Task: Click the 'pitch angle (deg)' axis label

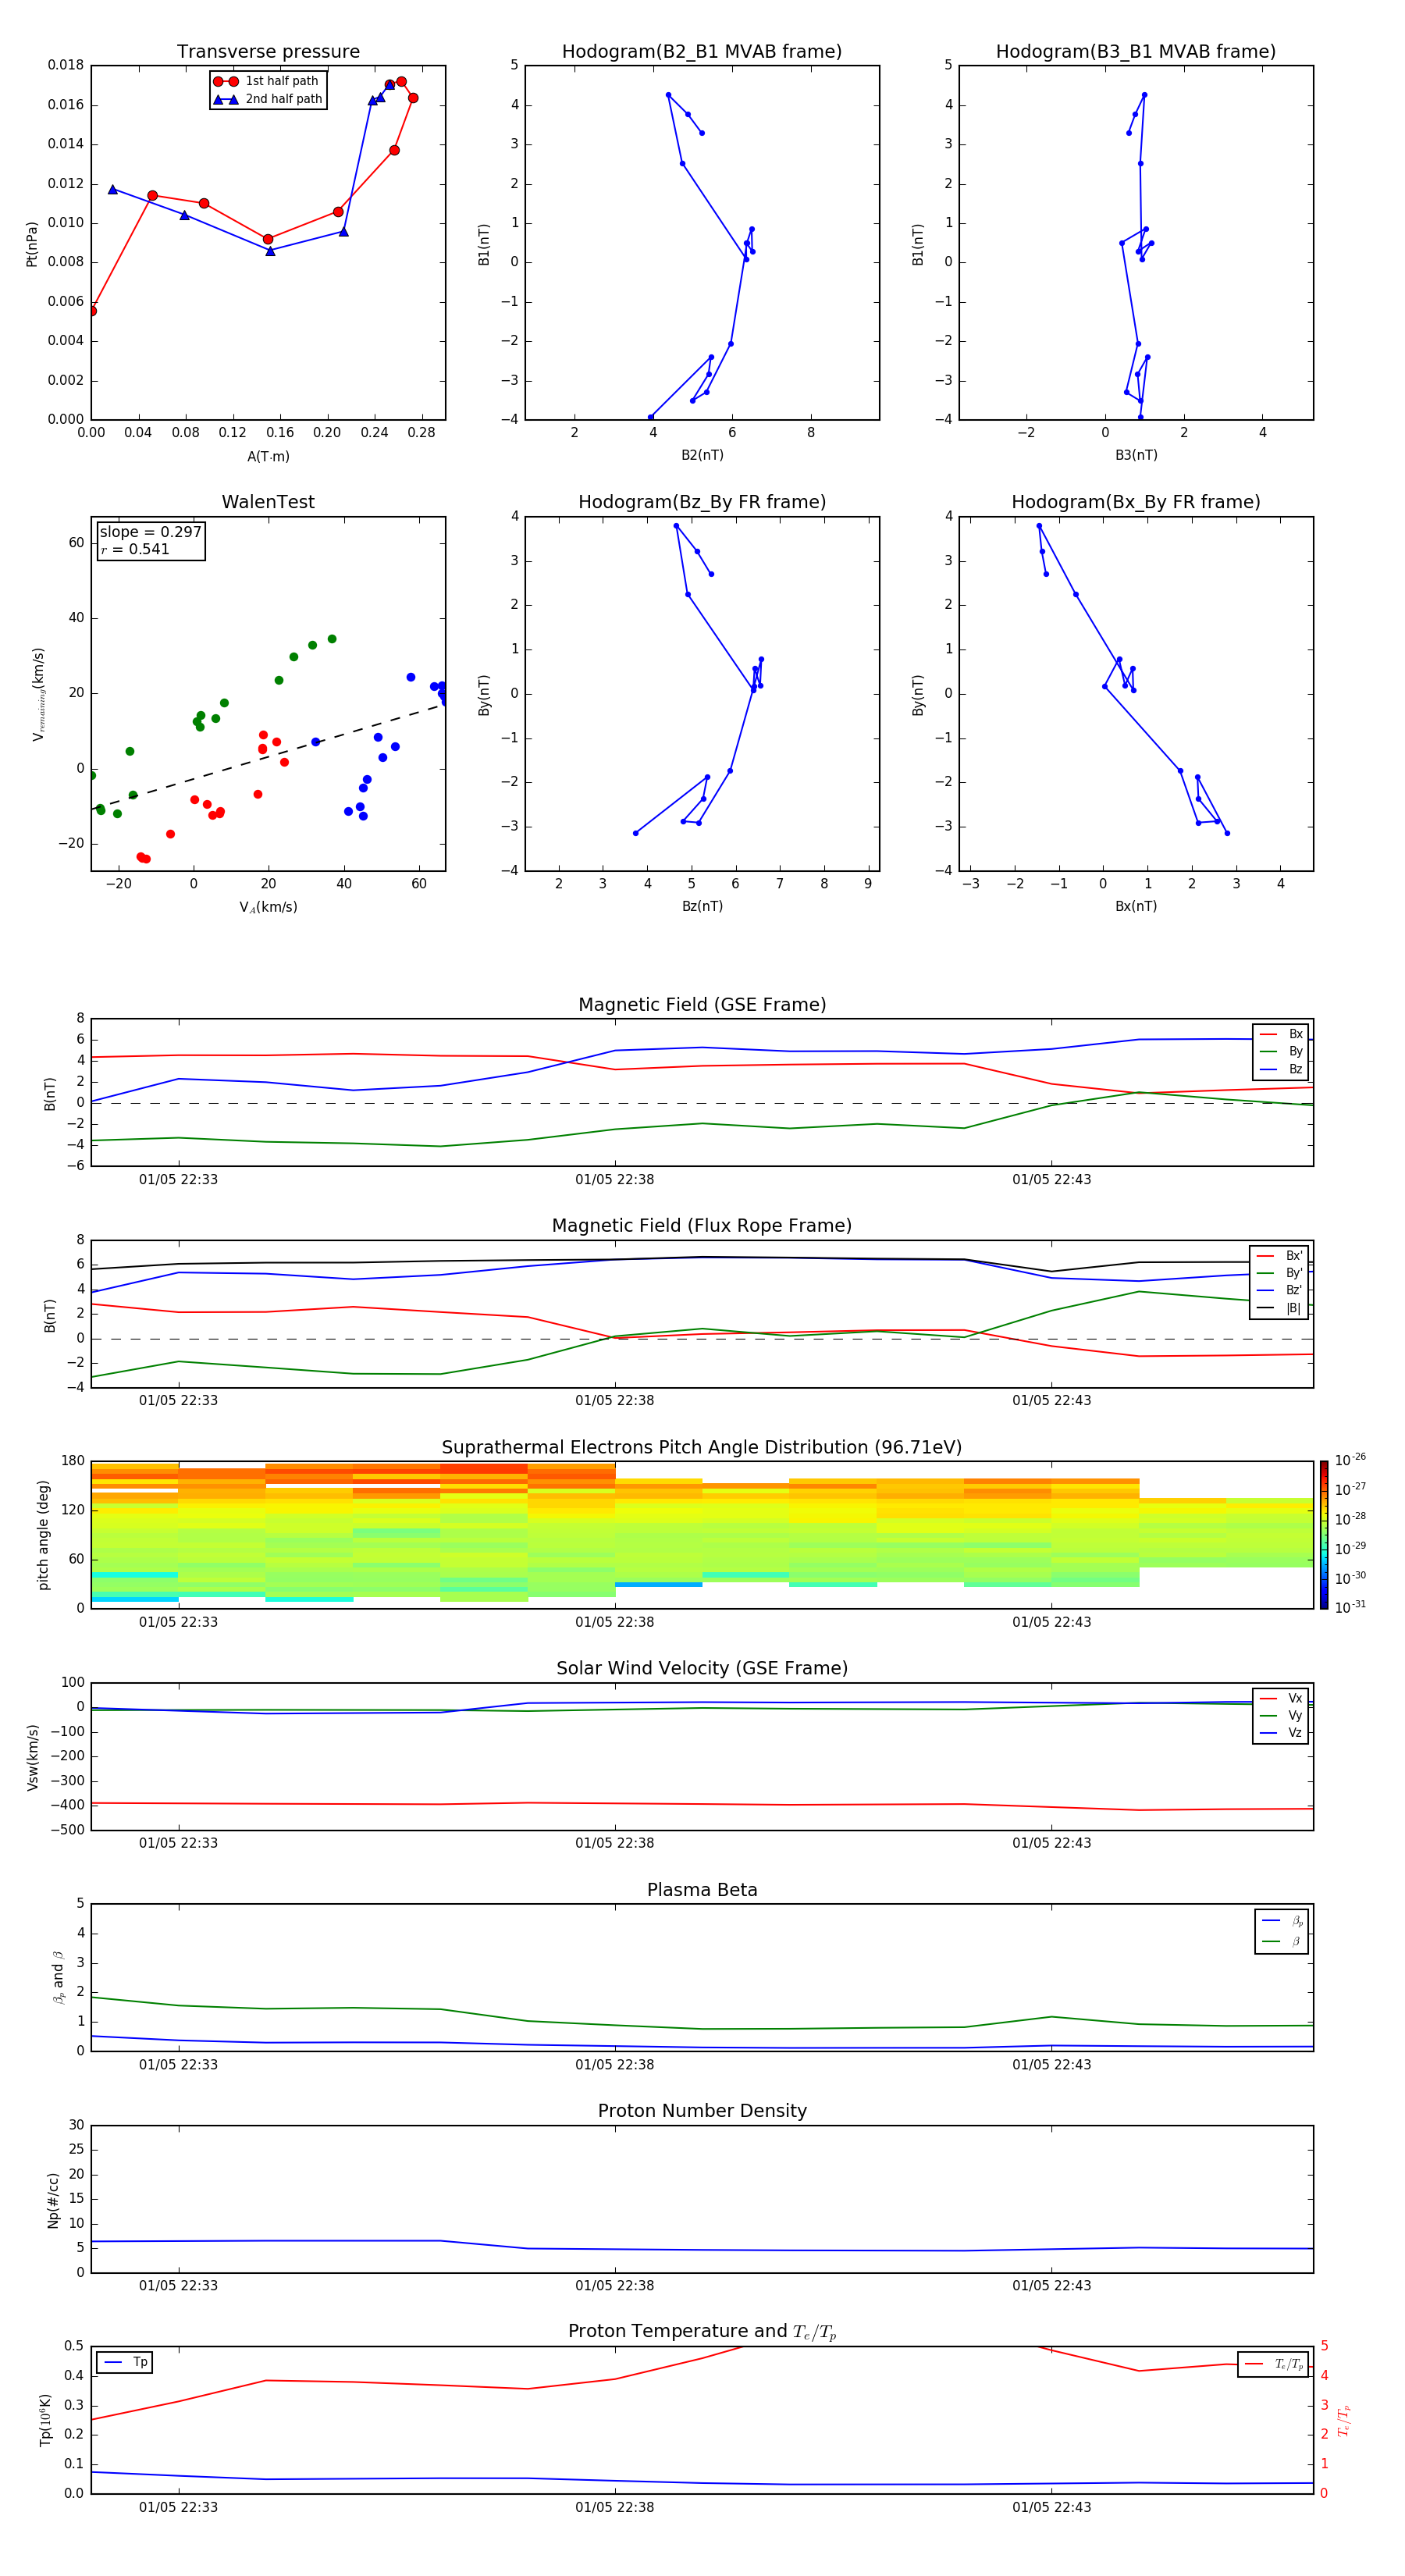Action: click(43, 1535)
